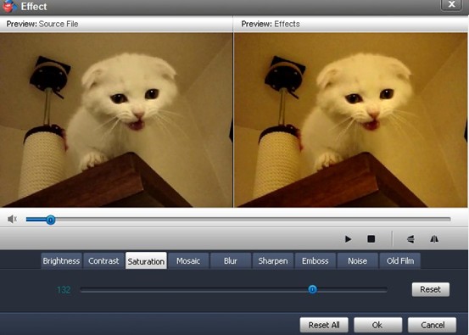Click the saturation value 132
Image resolution: width=469 pixels, height=335 pixels.
64,289
